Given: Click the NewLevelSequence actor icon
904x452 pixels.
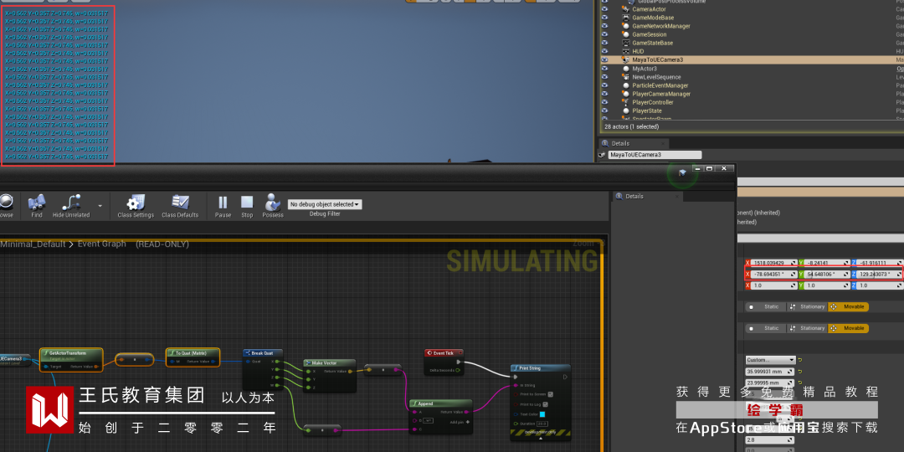Looking at the screenshot, I should click(x=626, y=77).
